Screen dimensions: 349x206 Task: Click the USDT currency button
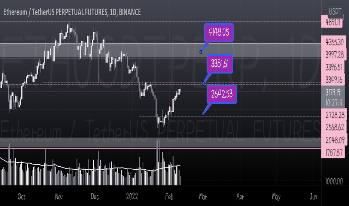(x=335, y=11)
